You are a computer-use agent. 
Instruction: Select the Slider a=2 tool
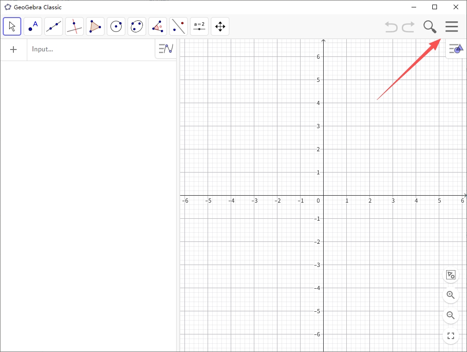(199, 26)
